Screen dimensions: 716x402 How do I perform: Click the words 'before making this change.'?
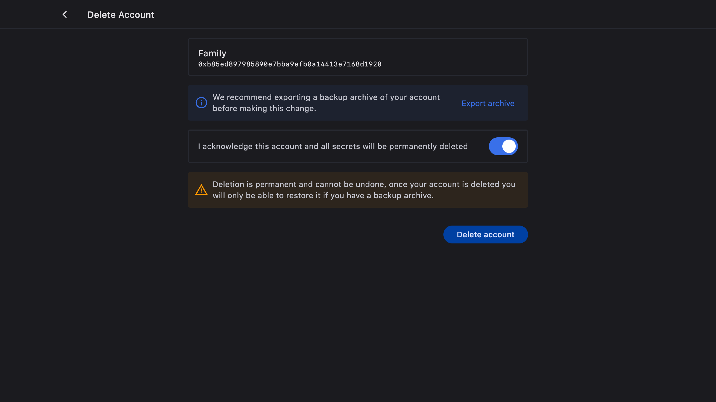coord(264,109)
